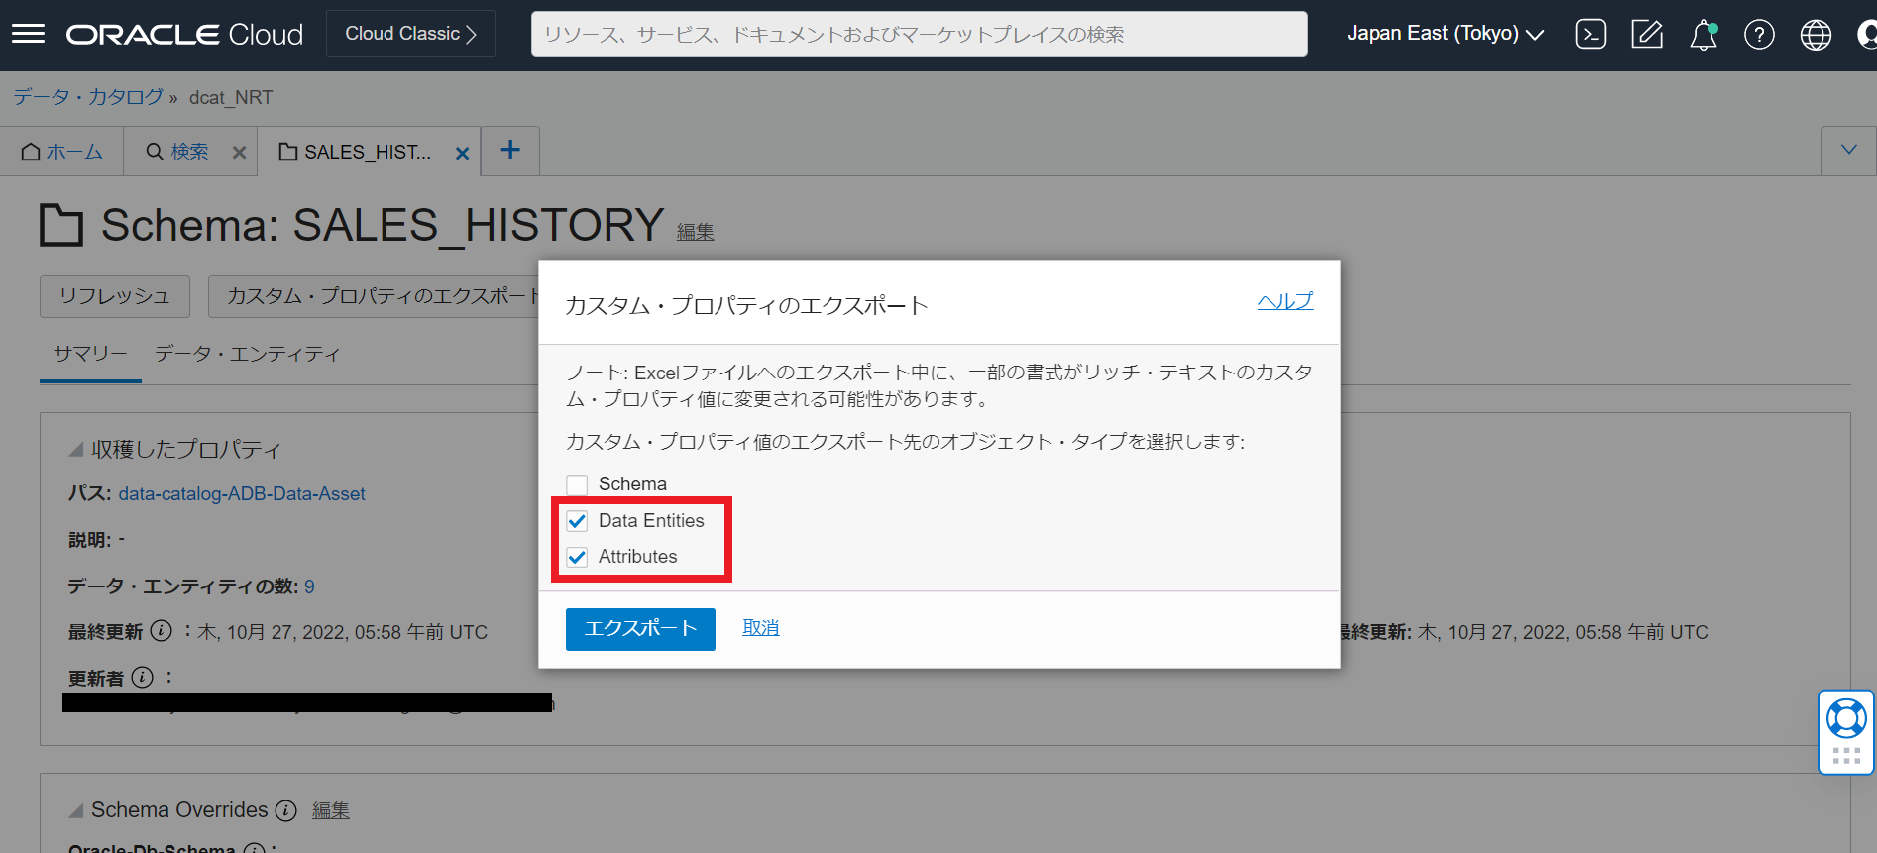Click the 取消 cancel link
This screenshot has height=853, width=1877.
[760, 628]
